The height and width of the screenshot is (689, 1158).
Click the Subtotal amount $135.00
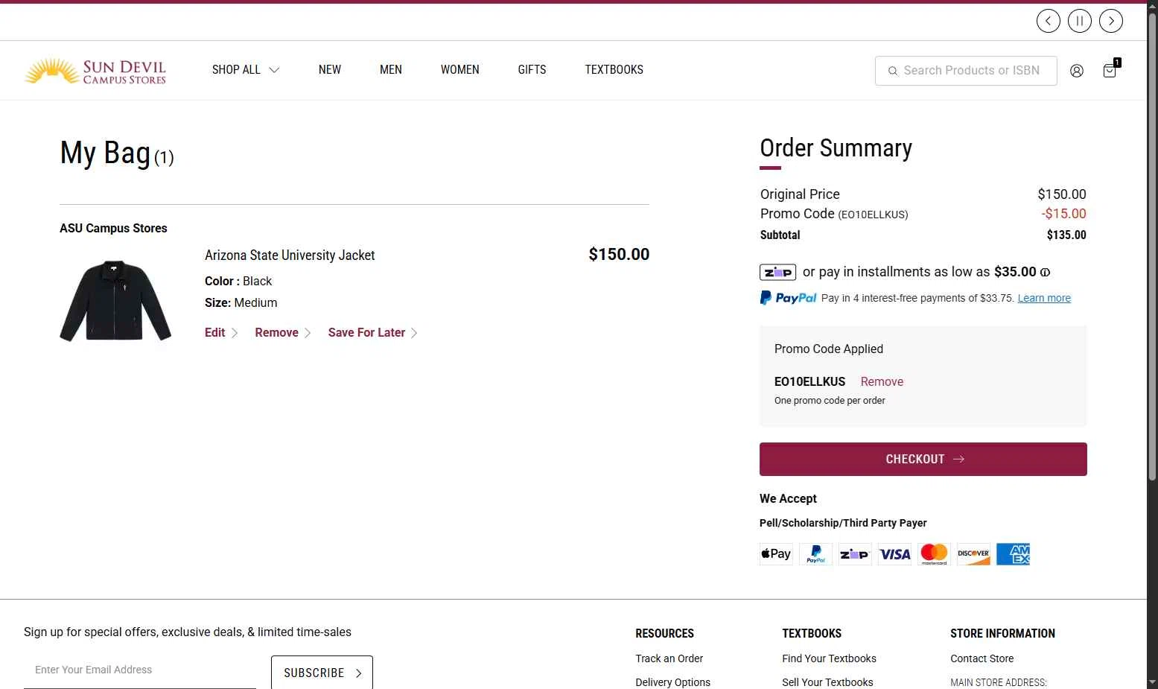tap(1066, 235)
